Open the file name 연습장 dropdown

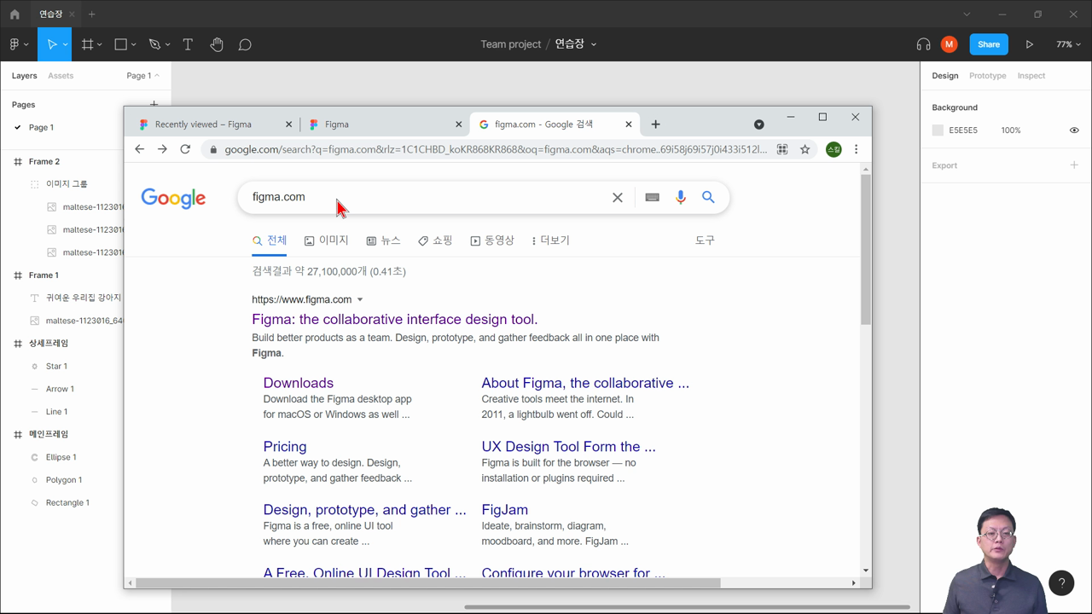(x=594, y=44)
